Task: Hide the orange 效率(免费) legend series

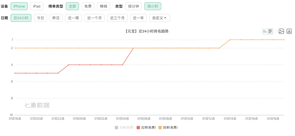Action: (x=168, y=128)
